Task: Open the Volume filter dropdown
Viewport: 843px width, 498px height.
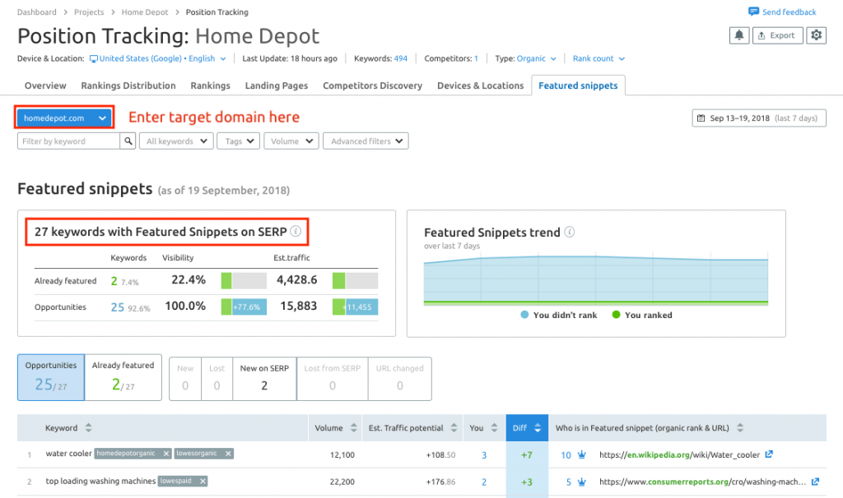Action: pyautogui.click(x=291, y=141)
